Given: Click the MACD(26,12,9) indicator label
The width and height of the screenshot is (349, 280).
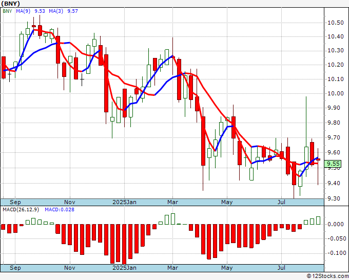Looking at the screenshot, I should pos(21,210).
